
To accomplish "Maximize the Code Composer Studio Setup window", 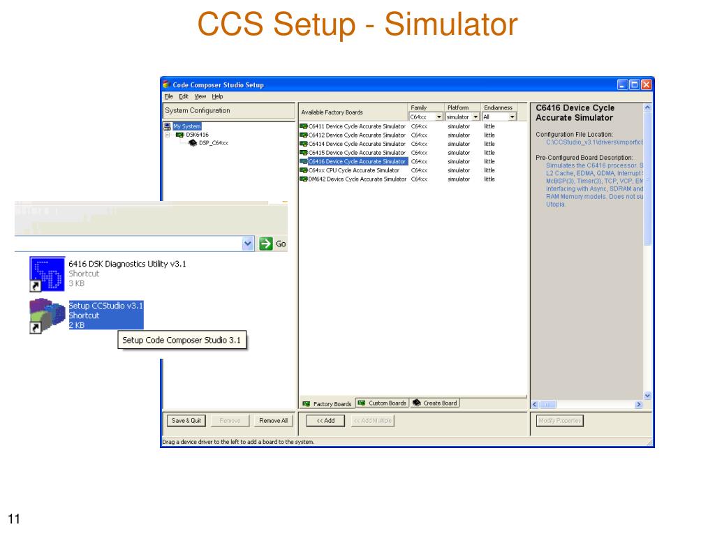I will click(x=634, y=84).
